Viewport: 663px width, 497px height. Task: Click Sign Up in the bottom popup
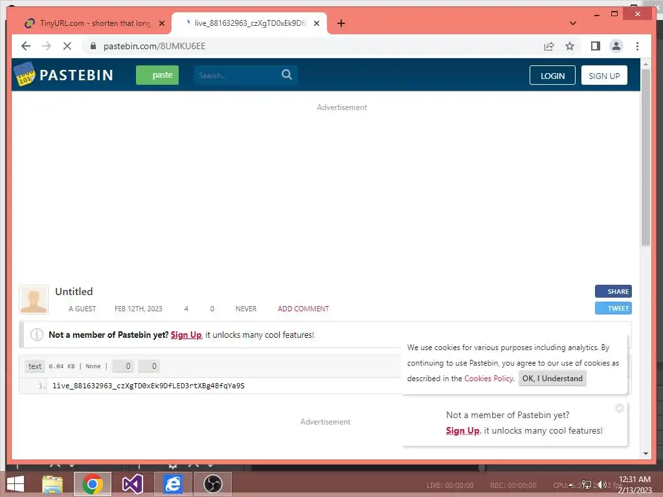(x=462, y=430)
